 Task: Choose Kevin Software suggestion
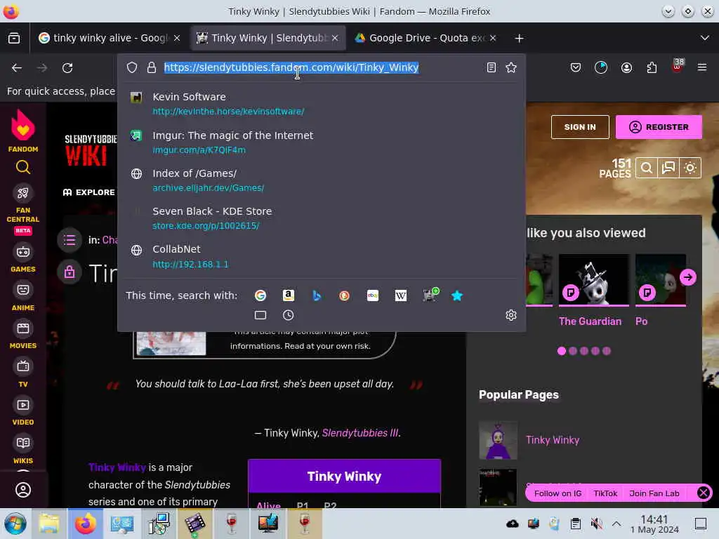coord(321,104)
